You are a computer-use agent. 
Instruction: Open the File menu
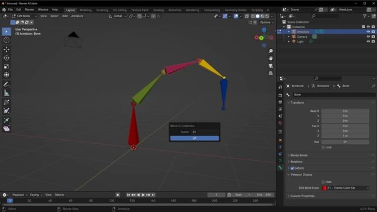(11, 10)
